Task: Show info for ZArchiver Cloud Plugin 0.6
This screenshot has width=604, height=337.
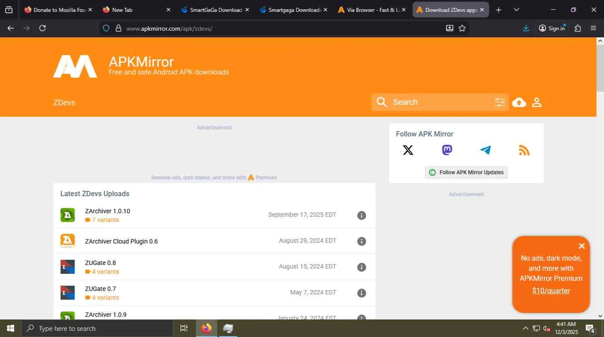Action: 362,241
